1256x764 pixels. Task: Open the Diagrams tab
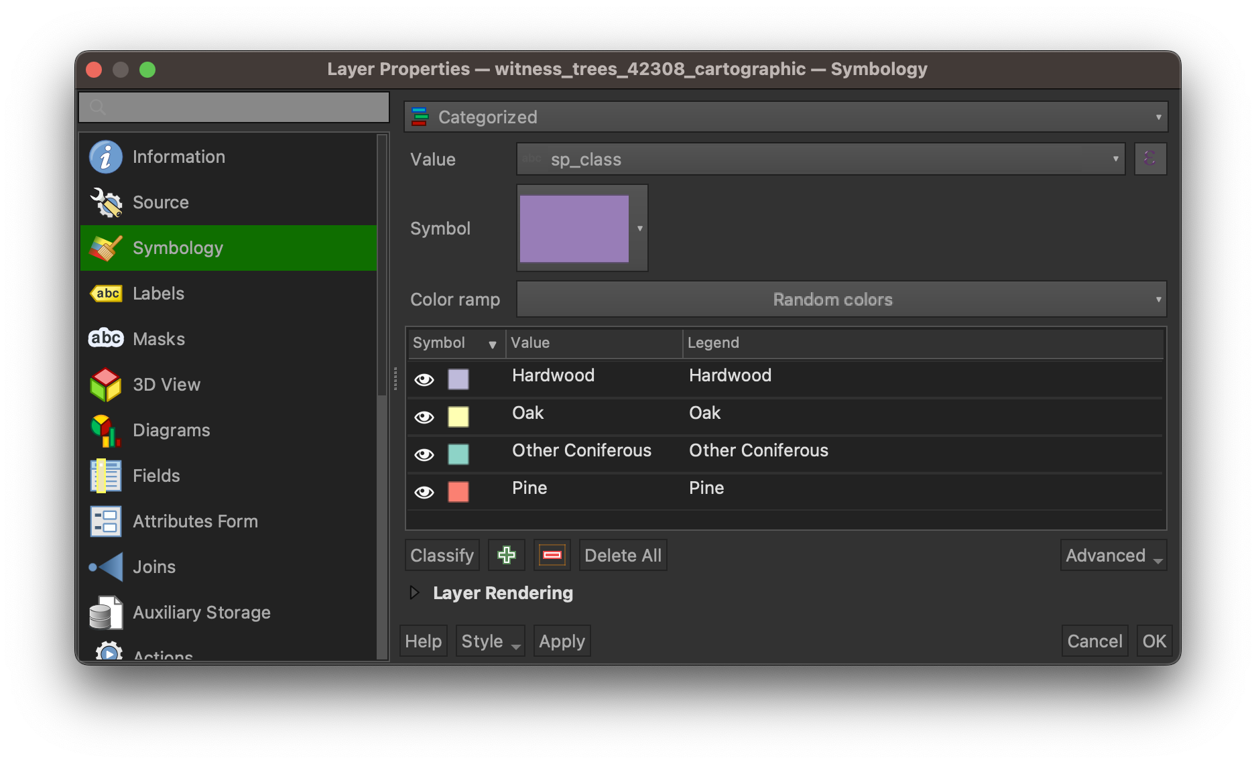pyautogui.click(x=229, y=430)
